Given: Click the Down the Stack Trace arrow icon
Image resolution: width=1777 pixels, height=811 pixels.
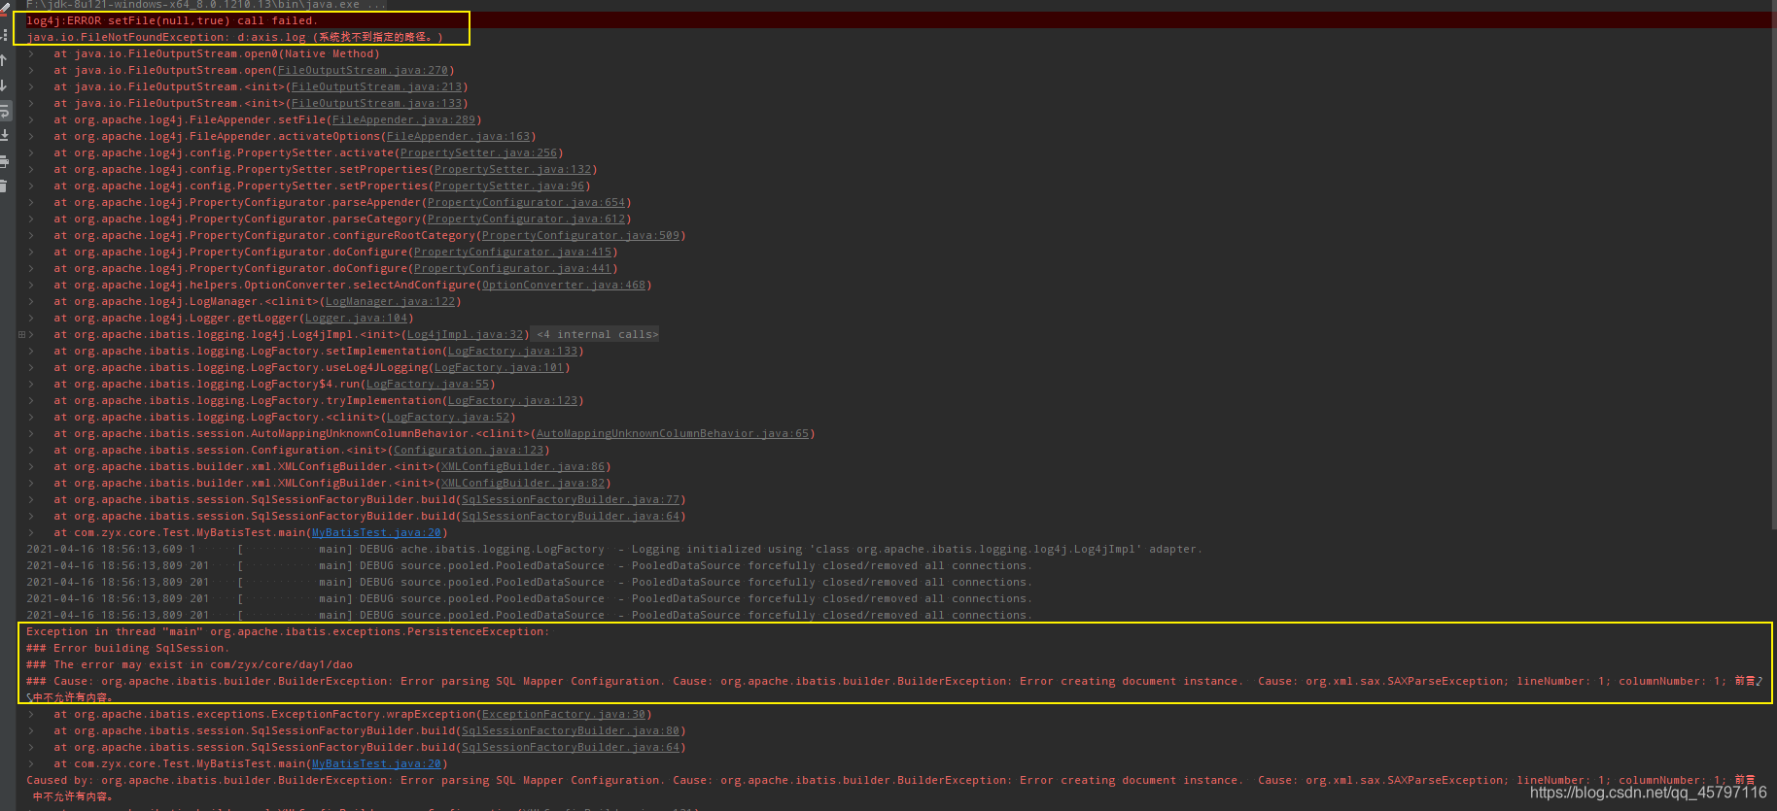Looking at the screenshot, I should [x=4, y=85].
